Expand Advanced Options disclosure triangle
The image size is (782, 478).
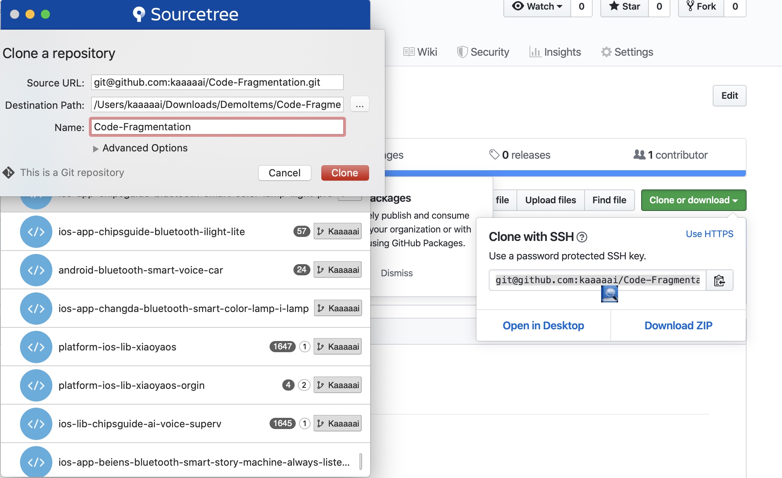pos(95,149)
